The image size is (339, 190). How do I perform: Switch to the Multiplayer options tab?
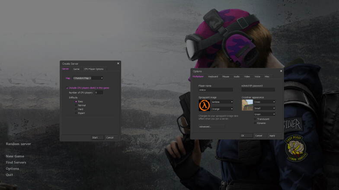[x=198, y=76]
